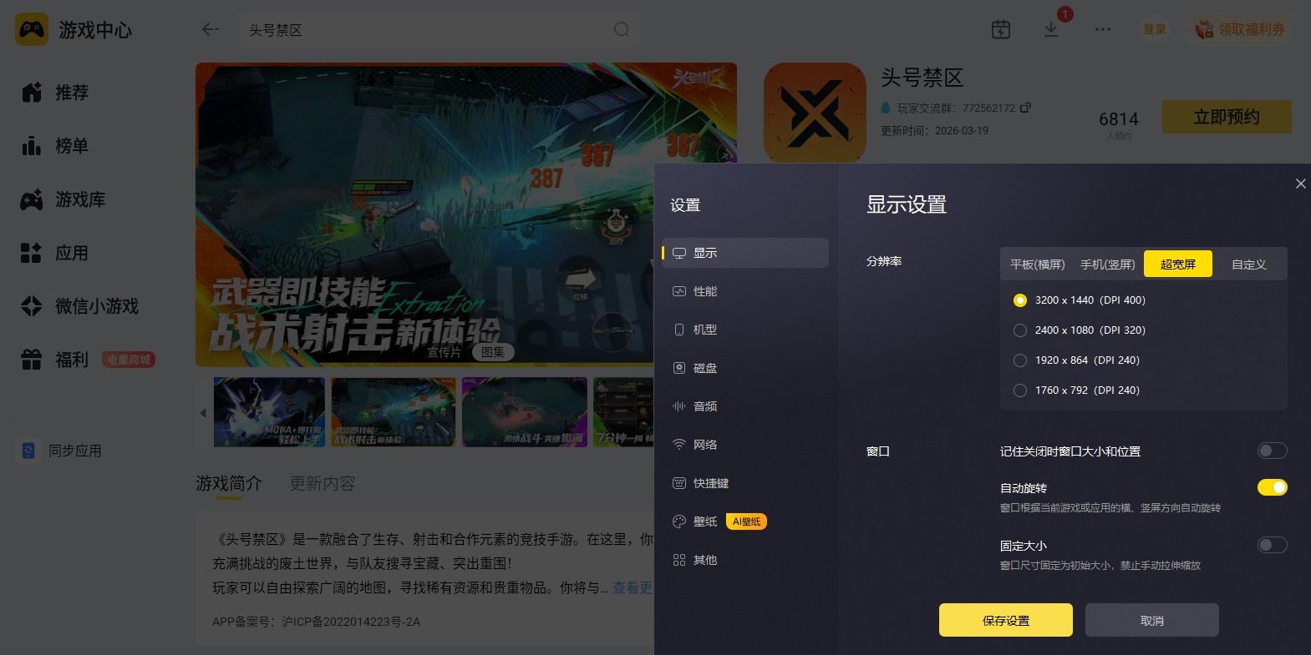Open 榜单 rankings in the sidebar
Image resolution: width=1311 pixels, height=655 pixels.
tap(55, 146)
